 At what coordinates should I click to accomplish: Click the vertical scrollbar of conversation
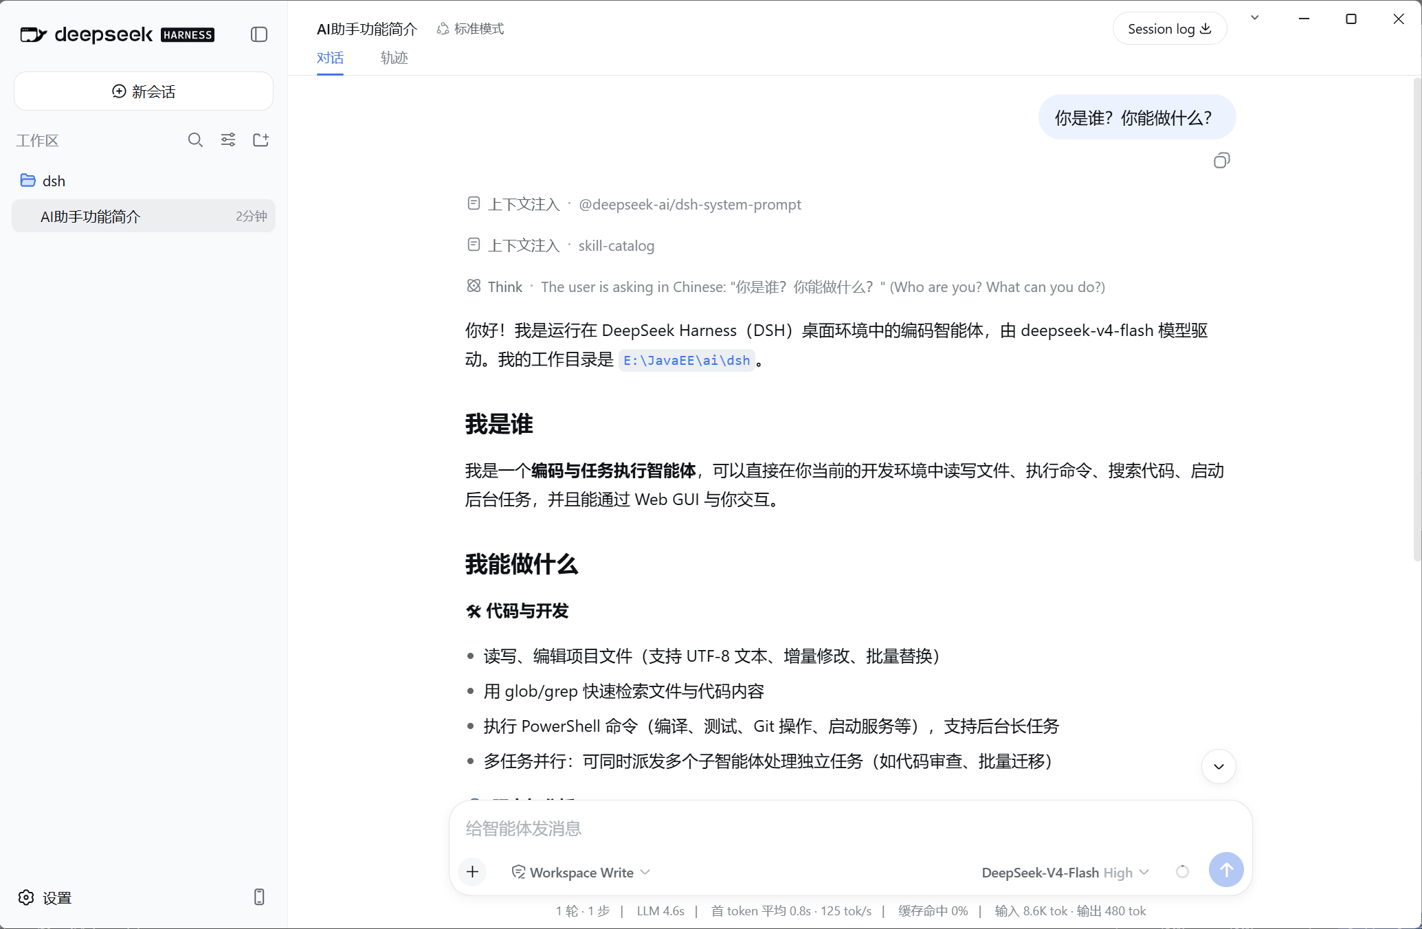coord(1417,320)
